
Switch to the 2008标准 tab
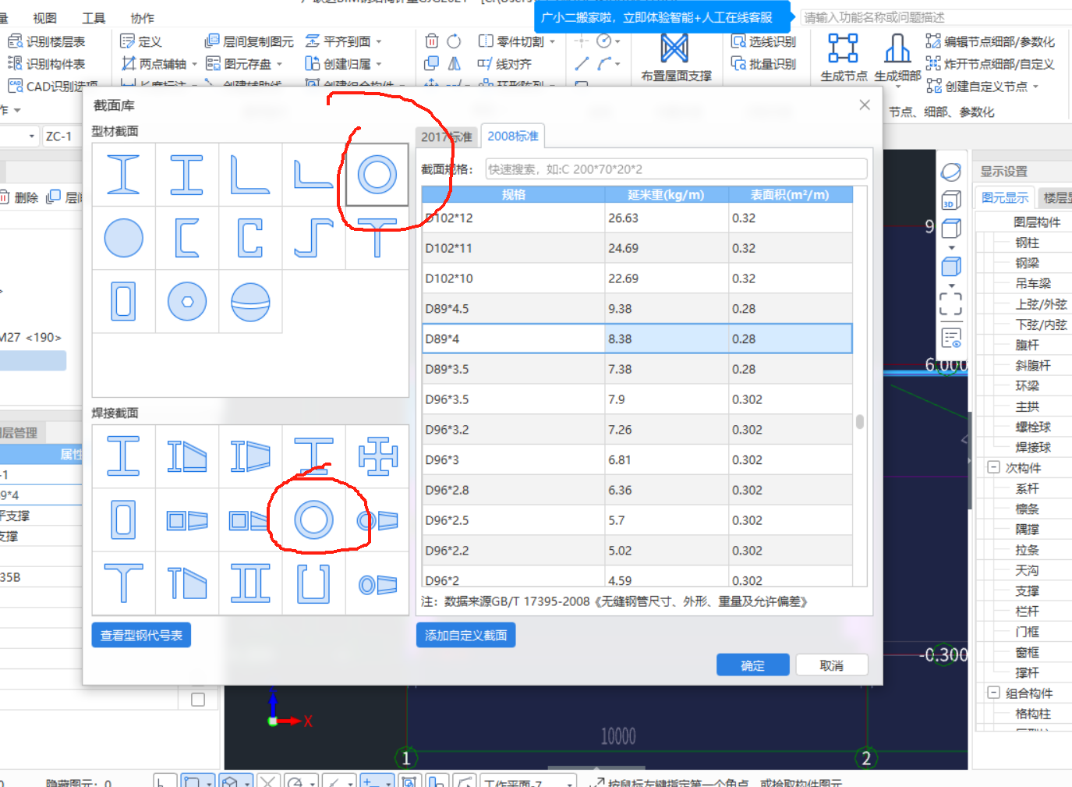513,136
